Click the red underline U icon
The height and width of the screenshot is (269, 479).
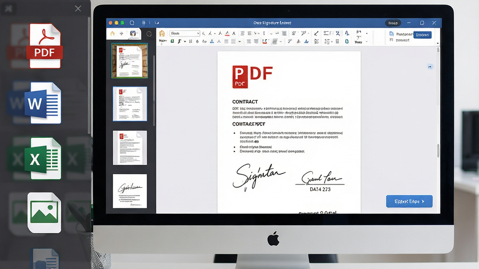(265, 42)
